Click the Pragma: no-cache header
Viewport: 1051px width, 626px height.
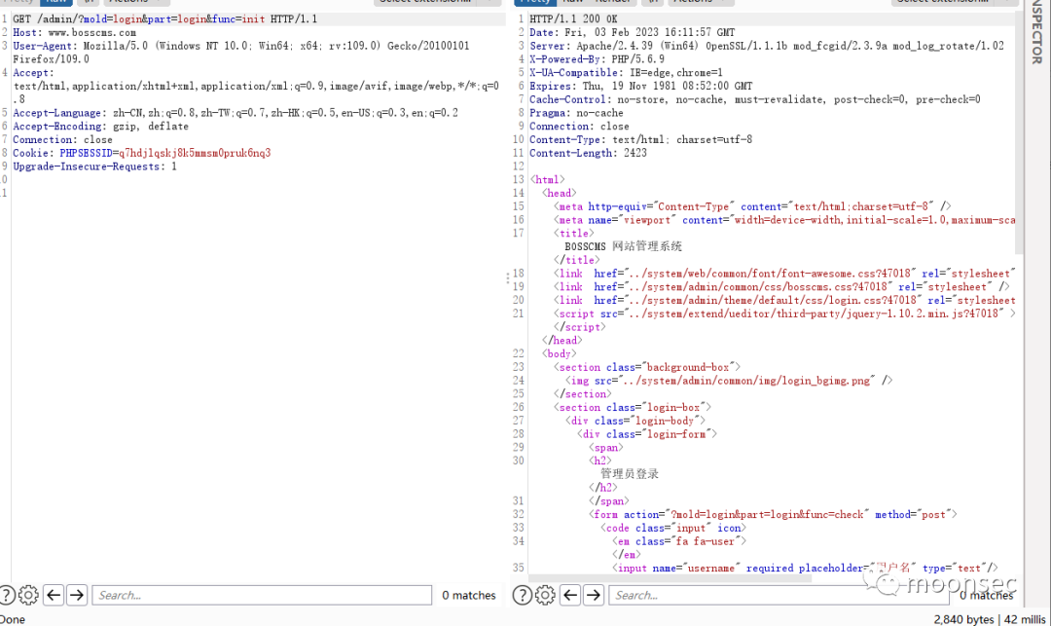pos(576,113)
